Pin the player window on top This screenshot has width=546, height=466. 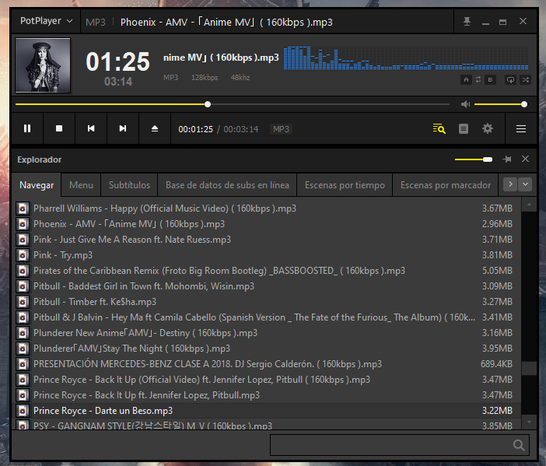tap(467, 22)
